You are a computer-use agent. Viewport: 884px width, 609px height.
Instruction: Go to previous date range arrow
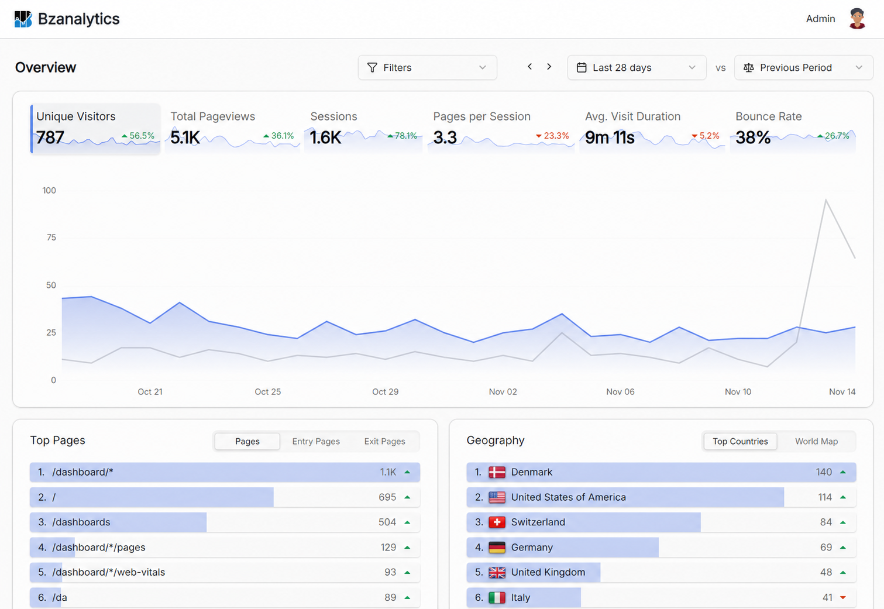tap(529, 67)
